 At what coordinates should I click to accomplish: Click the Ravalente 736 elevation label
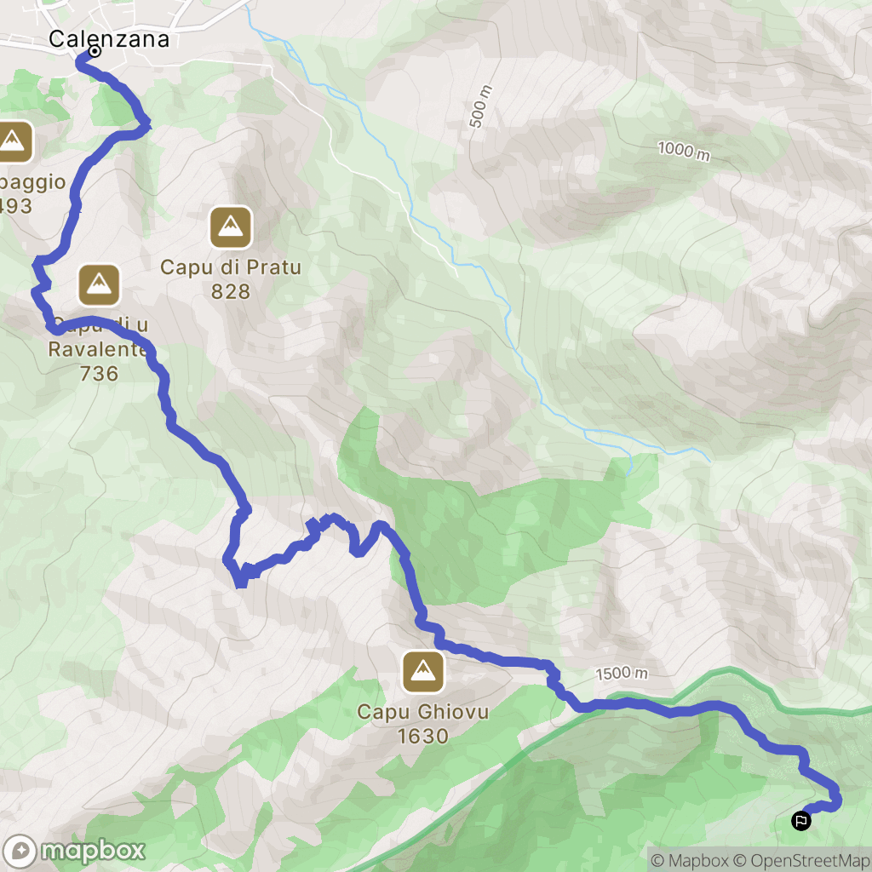(99, 361)
